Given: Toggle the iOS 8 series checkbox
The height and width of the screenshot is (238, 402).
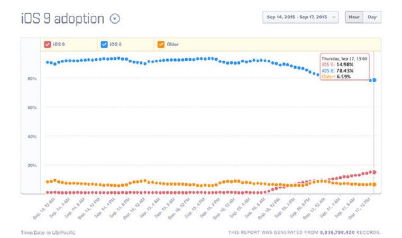Looking at the screenshot, I should 104,45.
